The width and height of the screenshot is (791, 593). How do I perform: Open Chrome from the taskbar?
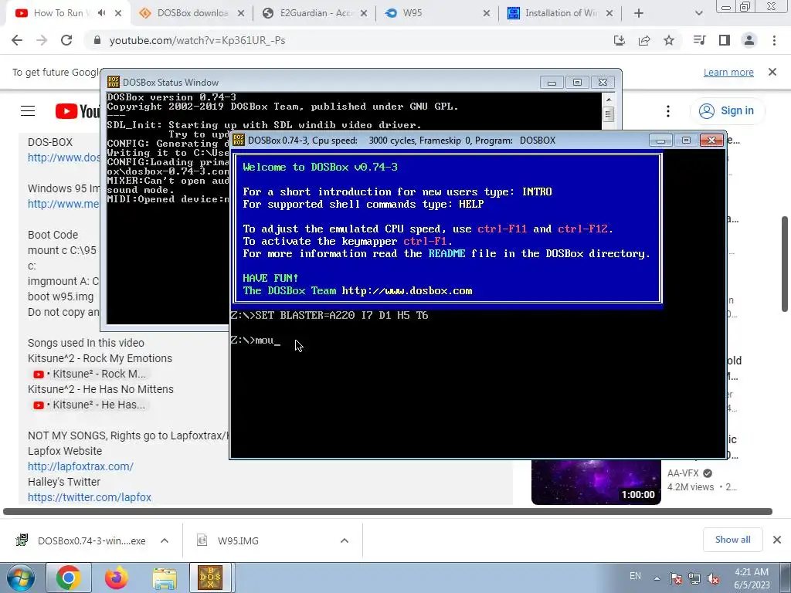pyautogui.click(x=69, y=578)
